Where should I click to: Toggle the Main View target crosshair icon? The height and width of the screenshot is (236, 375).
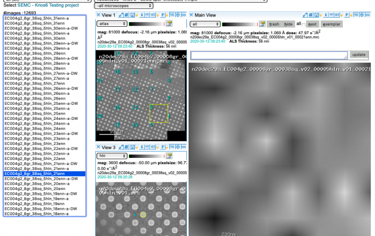(362, 15)
